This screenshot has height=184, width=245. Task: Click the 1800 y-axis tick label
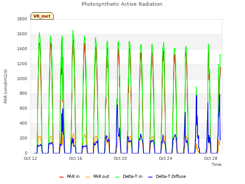pyautogui.click(x=22, y=19)
